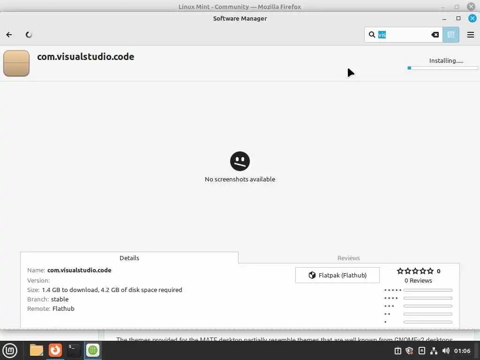Switch to Firefox in the taskbar
Screen dimensions: 480x360
point(55,350)
